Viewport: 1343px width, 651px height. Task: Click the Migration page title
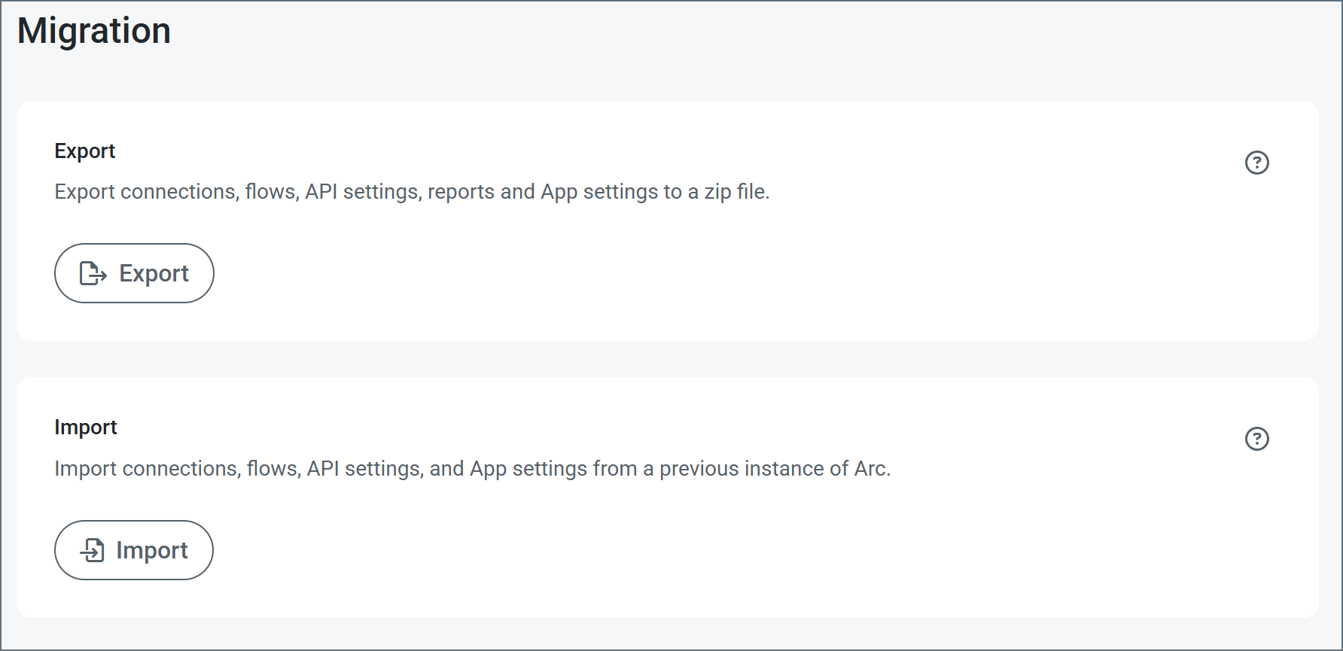coord(94,31)
